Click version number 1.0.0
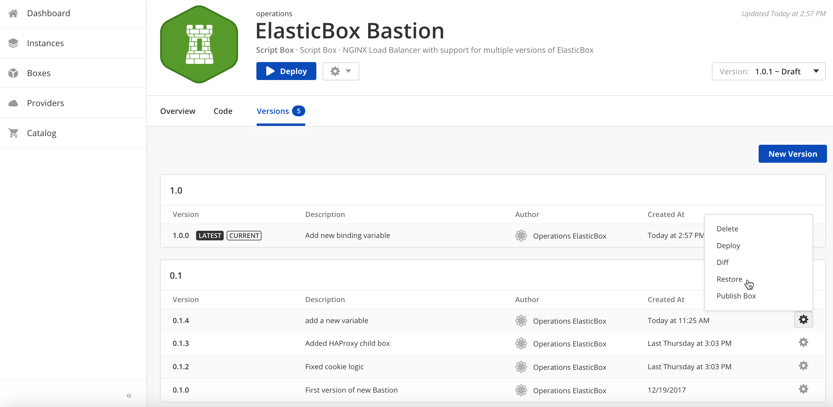 click(181, 235)
